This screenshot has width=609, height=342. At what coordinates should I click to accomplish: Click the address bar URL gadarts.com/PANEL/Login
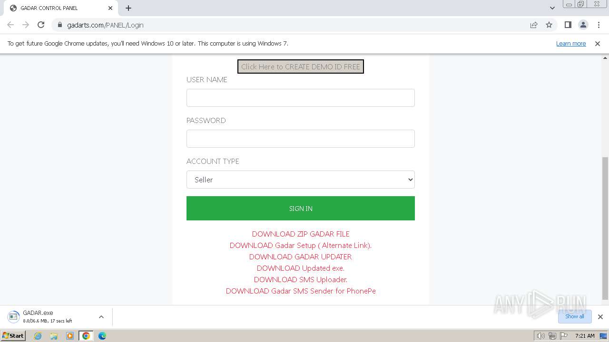(x=105, y=25)
